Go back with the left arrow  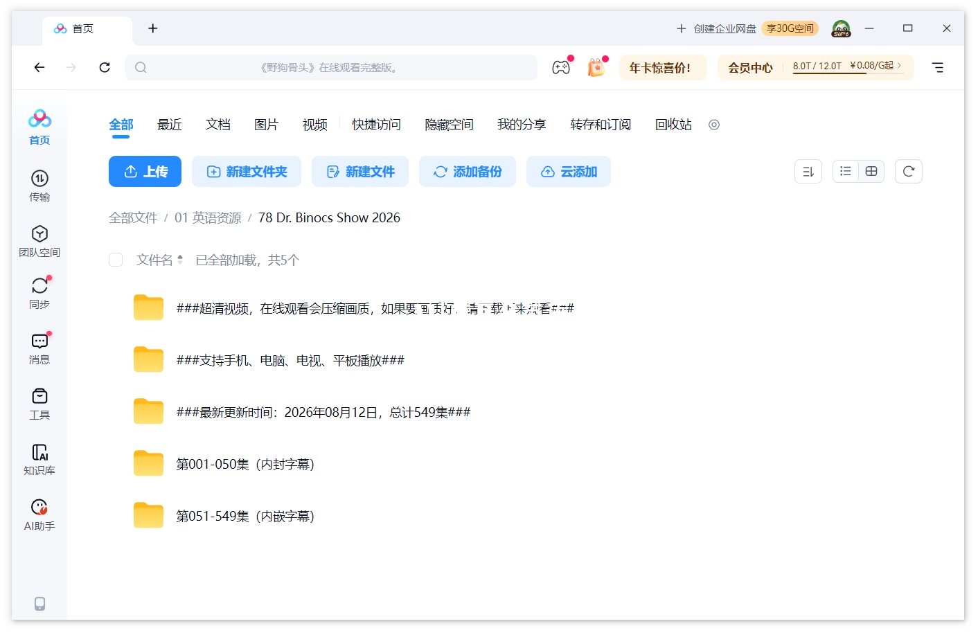point(39,67)
